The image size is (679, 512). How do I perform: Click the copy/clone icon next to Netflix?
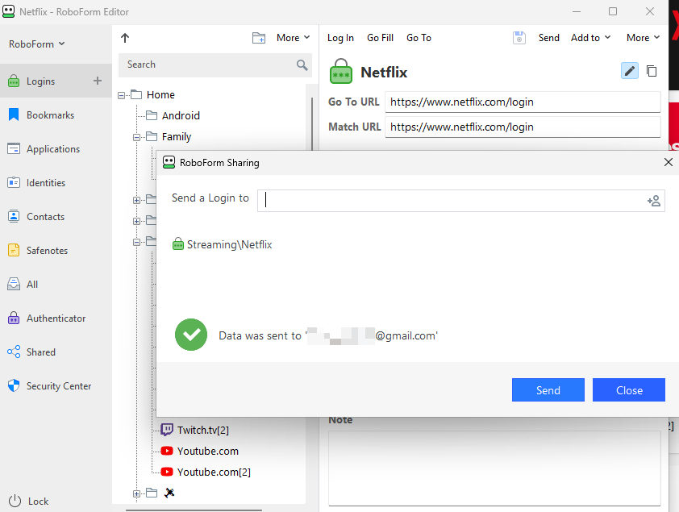[652, 70]
